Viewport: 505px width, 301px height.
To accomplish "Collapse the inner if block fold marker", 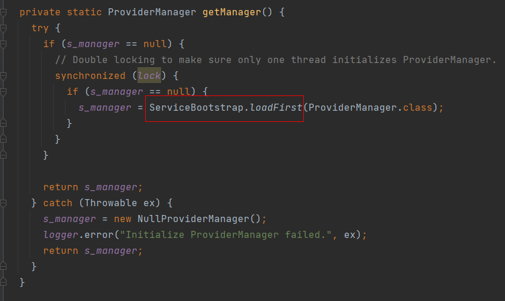I will coord(3,92).
